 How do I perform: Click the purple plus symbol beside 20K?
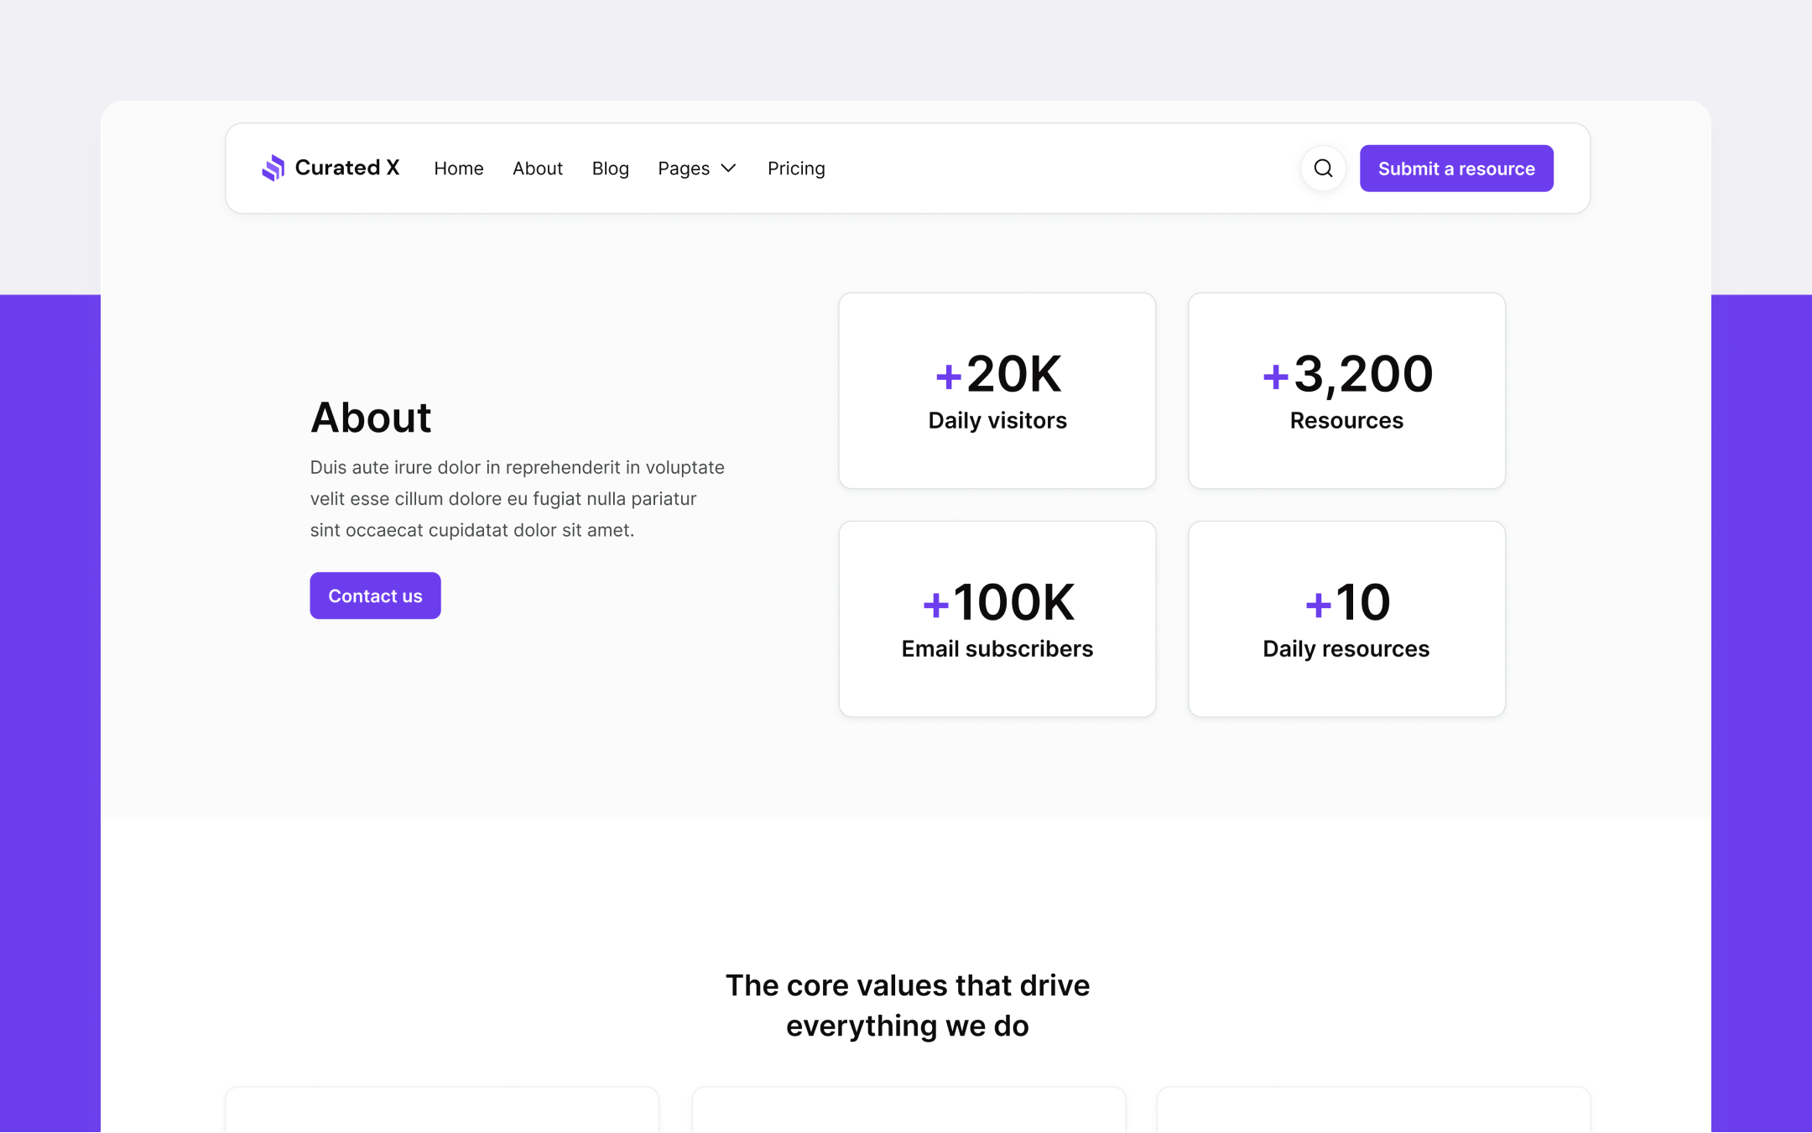tap(947, 377)
